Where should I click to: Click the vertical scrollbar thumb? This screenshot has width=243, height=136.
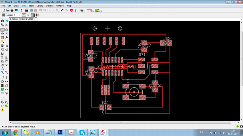tap(242, 59)
